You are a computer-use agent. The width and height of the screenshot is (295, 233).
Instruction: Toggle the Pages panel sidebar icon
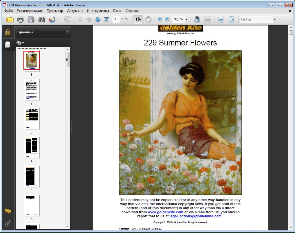[8, 45]
